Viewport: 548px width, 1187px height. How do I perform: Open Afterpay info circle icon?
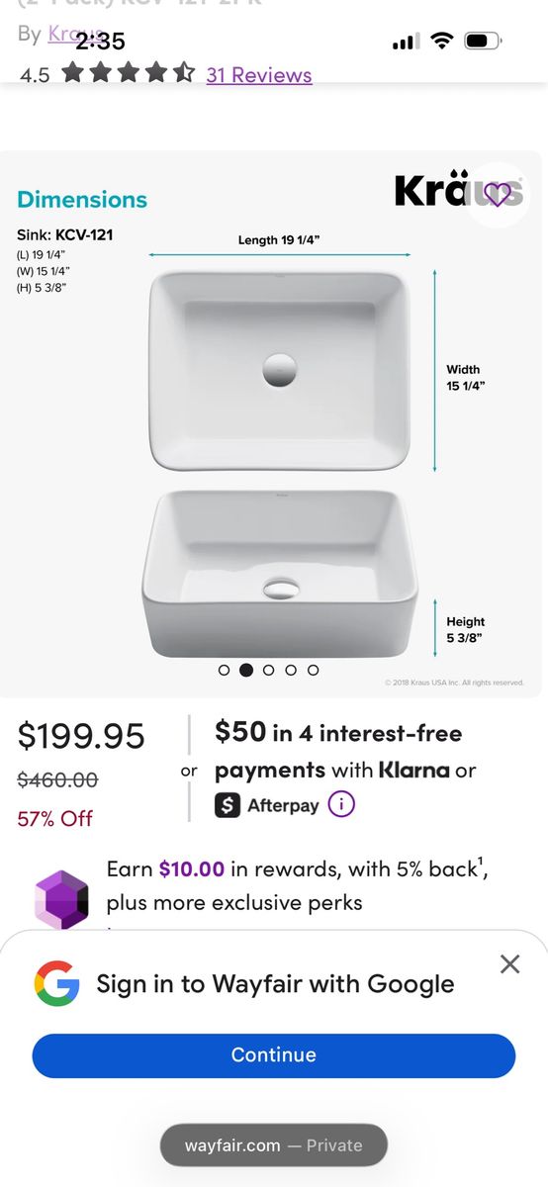(x=340, y=804)
